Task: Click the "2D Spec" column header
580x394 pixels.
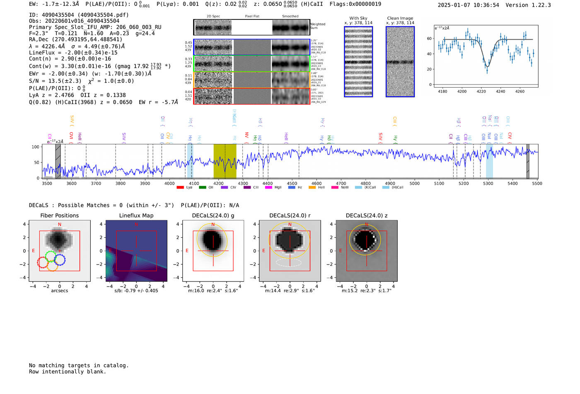Action: 213,17
